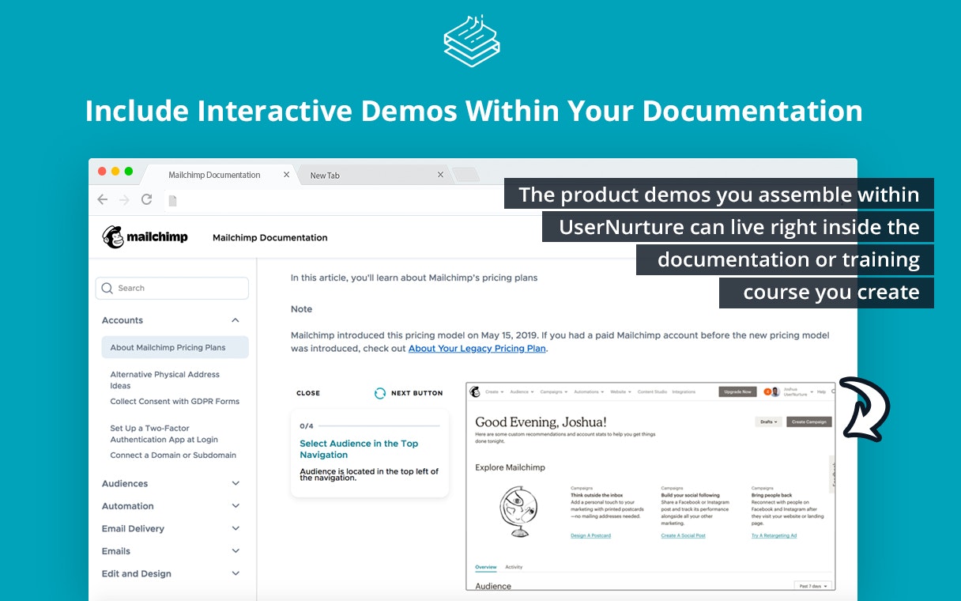Click the page icon in the address bar

(172, 200)
